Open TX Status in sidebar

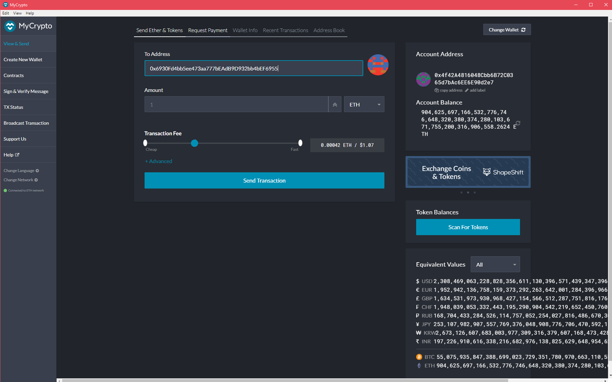click(28, 107)
